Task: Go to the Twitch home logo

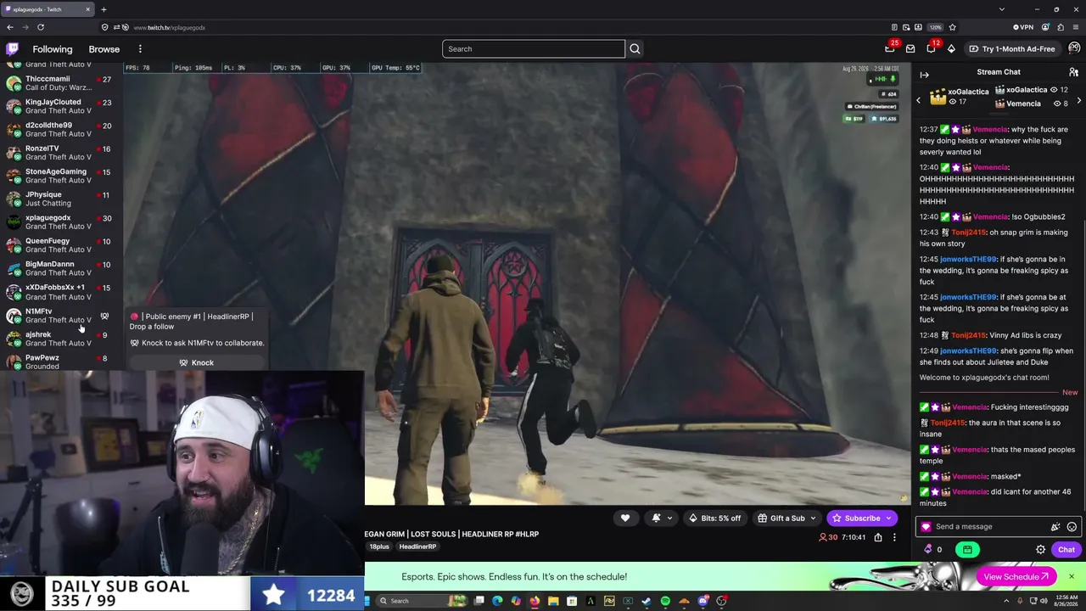Action: point(12,48)
